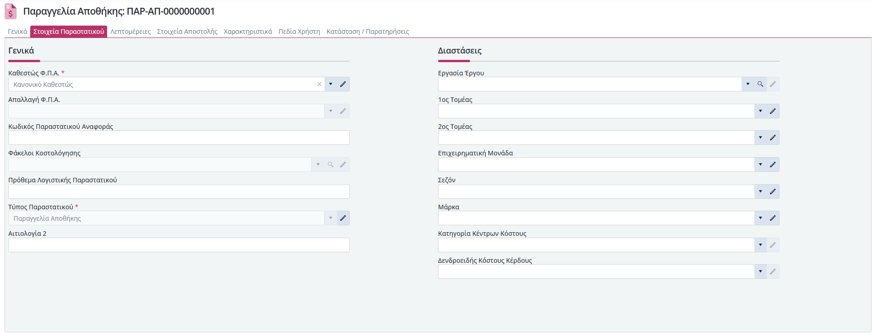
Task: Focus the Κωδικός Παραστατικού Αναφοράς field
Action: pyautogui.click(x=179, y=138)
